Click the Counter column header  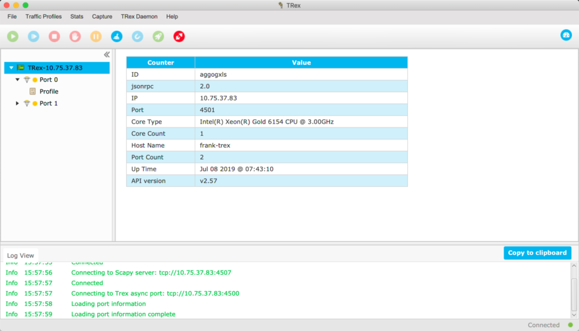(161, 62)
